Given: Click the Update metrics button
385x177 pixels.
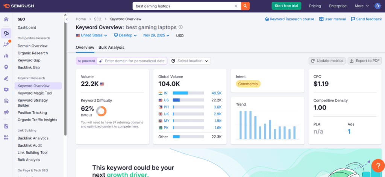Looking at the screenshot, I should point(327,61).
